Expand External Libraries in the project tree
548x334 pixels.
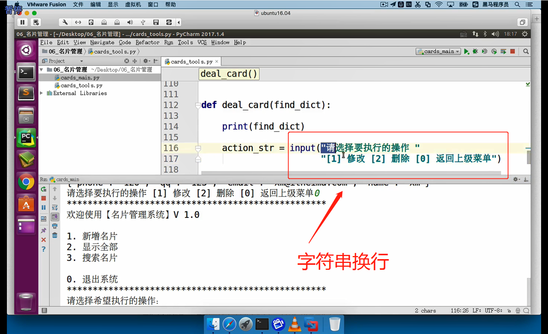pos(41,93)
